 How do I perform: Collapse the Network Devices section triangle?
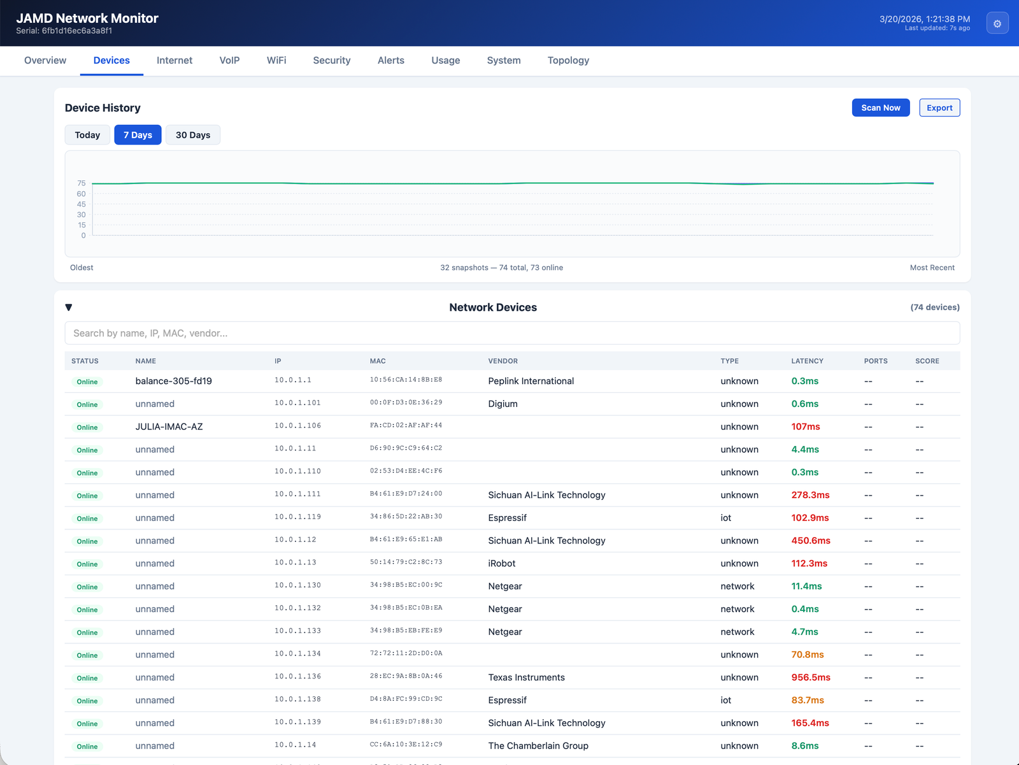click(x=68, y=307)
